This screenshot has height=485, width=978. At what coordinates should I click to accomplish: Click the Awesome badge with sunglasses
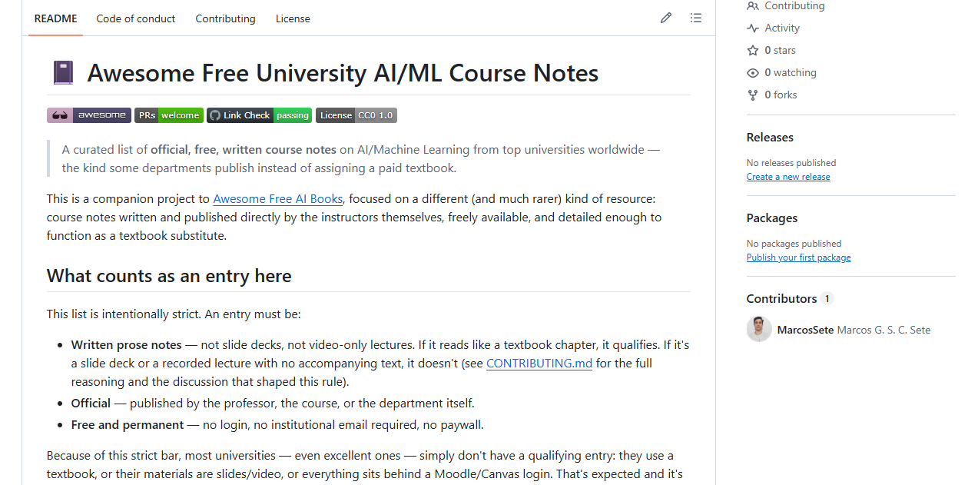pos(89,115)
